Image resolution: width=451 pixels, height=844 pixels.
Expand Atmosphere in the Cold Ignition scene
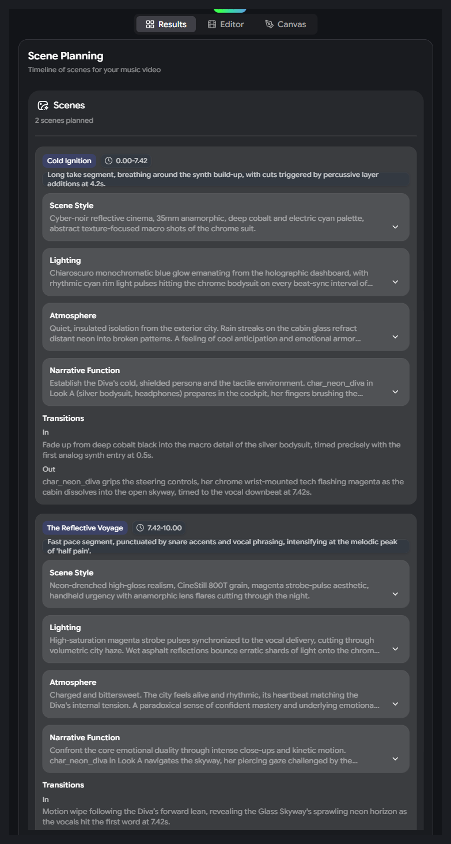395,337
